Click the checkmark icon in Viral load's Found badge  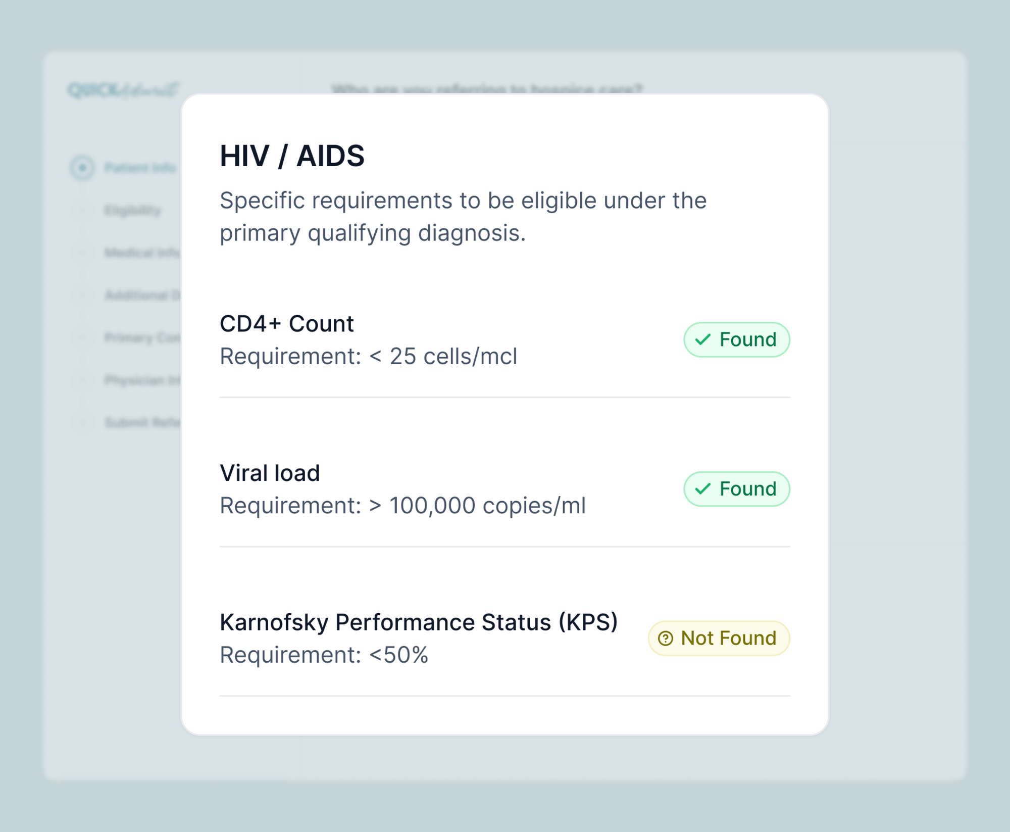(x=702, y=488)
